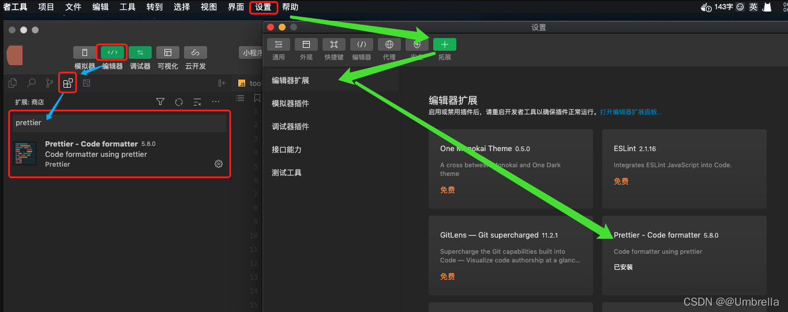Open the 外观 appearance settings tab
This screenshot has height=312, width=788.
tap(306, 44)
